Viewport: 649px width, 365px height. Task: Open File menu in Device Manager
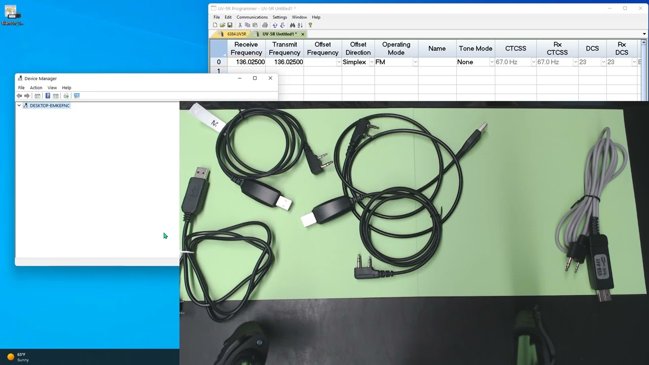click(21, 88)
